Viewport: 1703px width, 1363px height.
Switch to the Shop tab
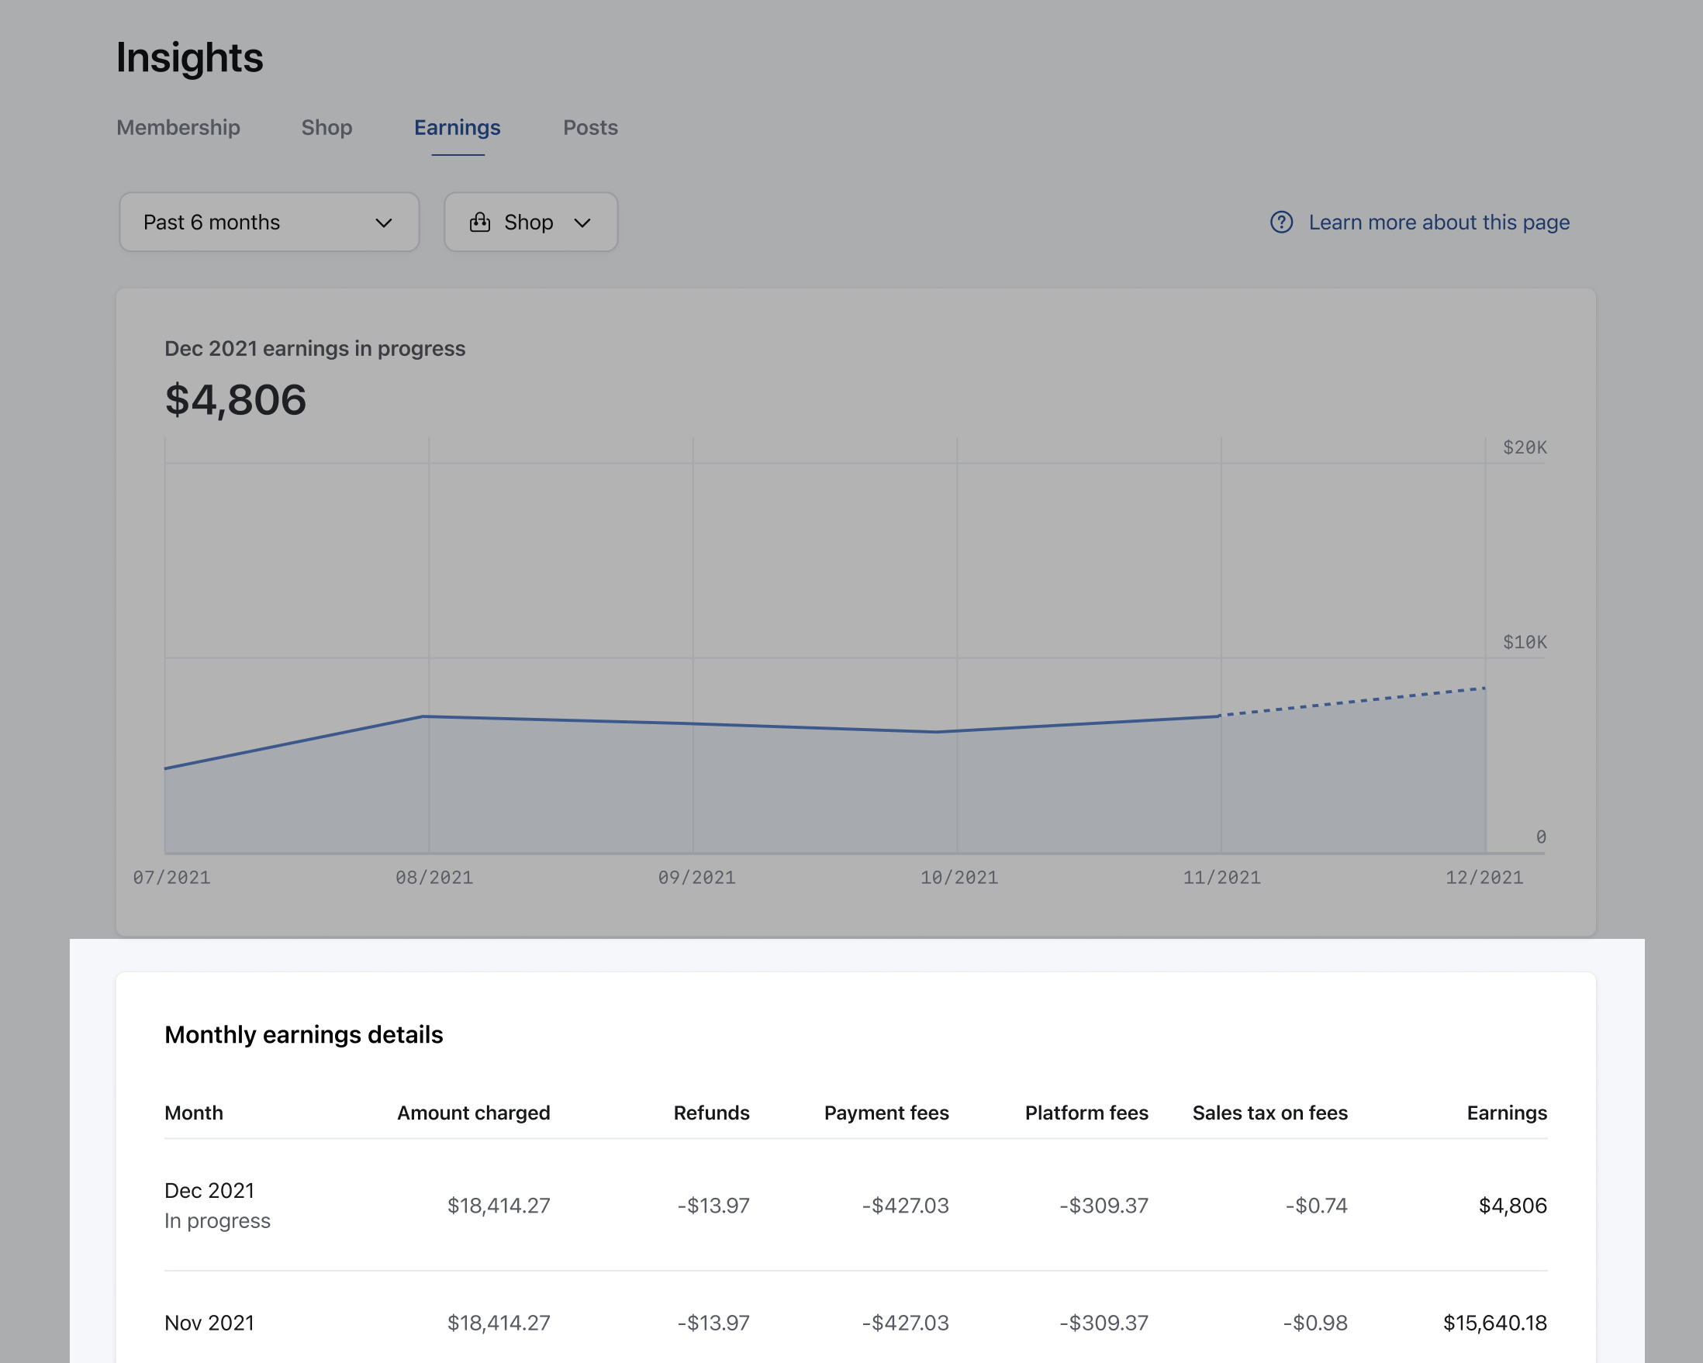coord(326,127)
